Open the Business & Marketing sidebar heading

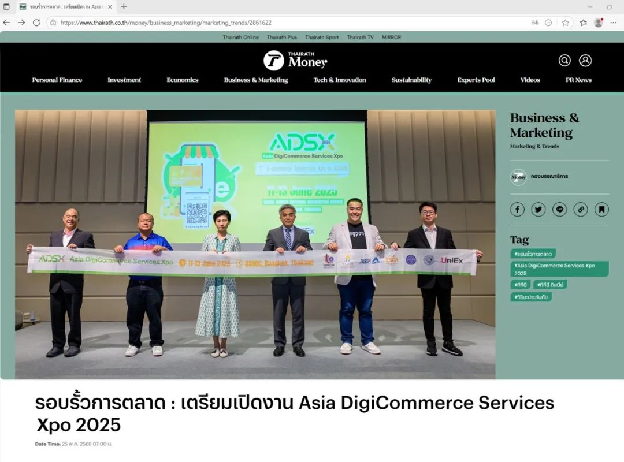tap(544, 125)
